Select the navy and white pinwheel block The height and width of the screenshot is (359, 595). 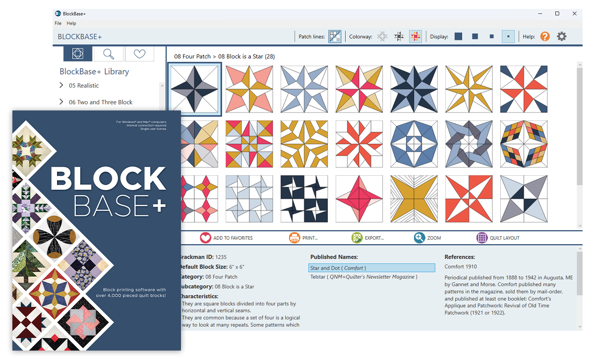(304, 199)
